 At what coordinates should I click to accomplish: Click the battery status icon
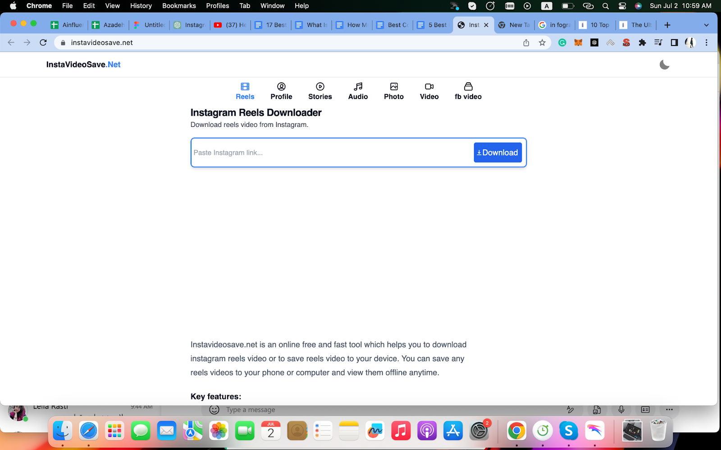point(568,6)
